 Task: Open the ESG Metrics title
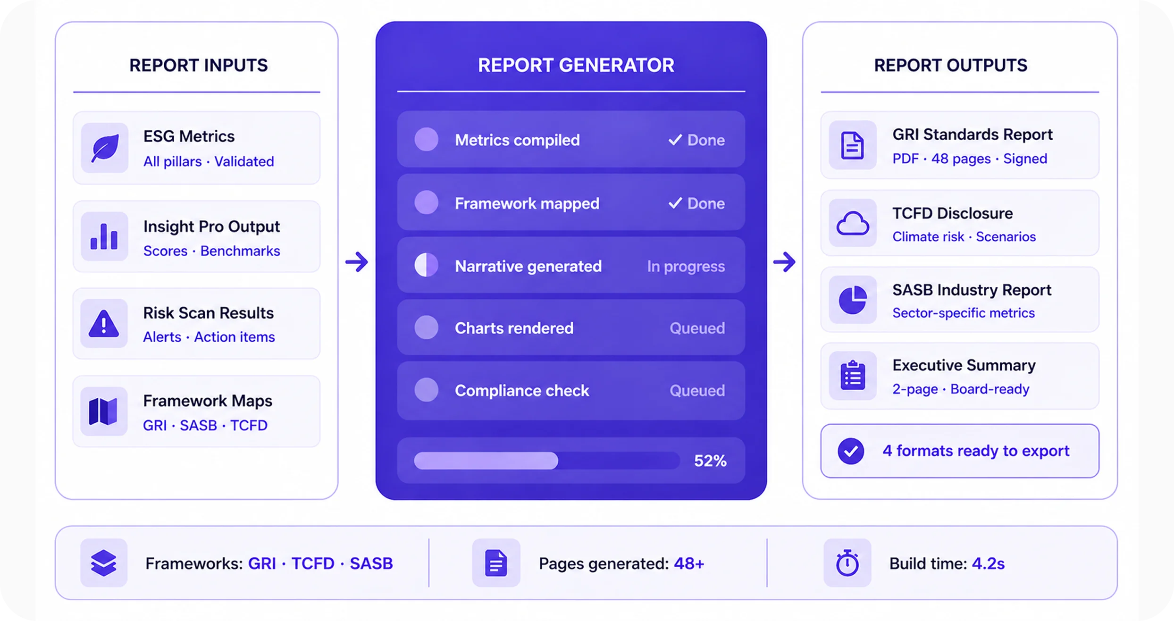189,136
